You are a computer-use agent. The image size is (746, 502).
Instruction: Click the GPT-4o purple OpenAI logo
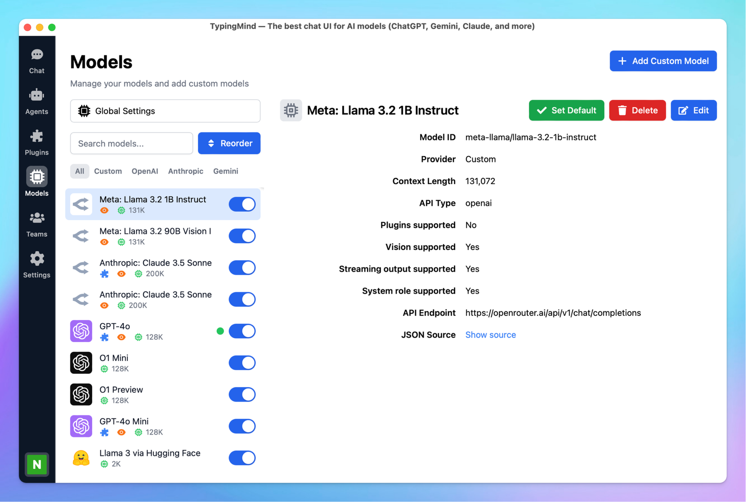(x=81, y=331)
